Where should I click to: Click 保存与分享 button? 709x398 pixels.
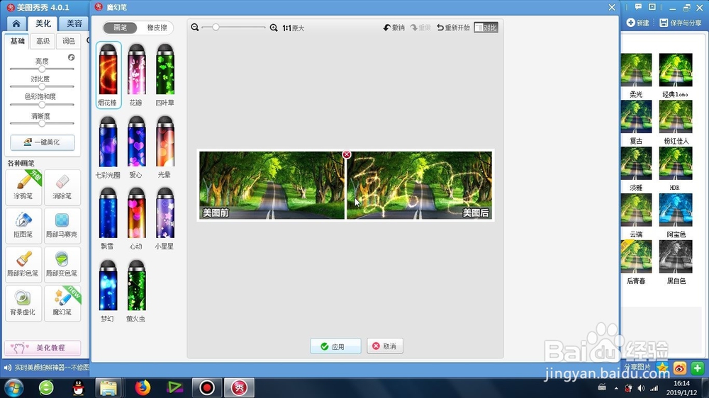tap(681, 23)
